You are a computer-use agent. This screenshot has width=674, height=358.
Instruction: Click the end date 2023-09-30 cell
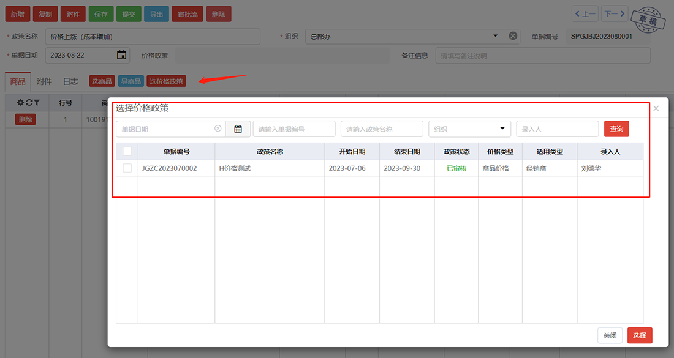pos(407,168)
